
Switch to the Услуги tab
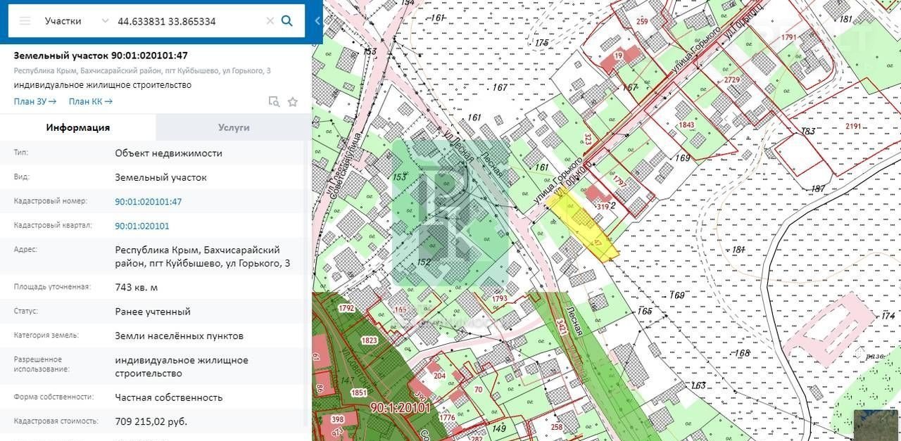pos(234,127)
